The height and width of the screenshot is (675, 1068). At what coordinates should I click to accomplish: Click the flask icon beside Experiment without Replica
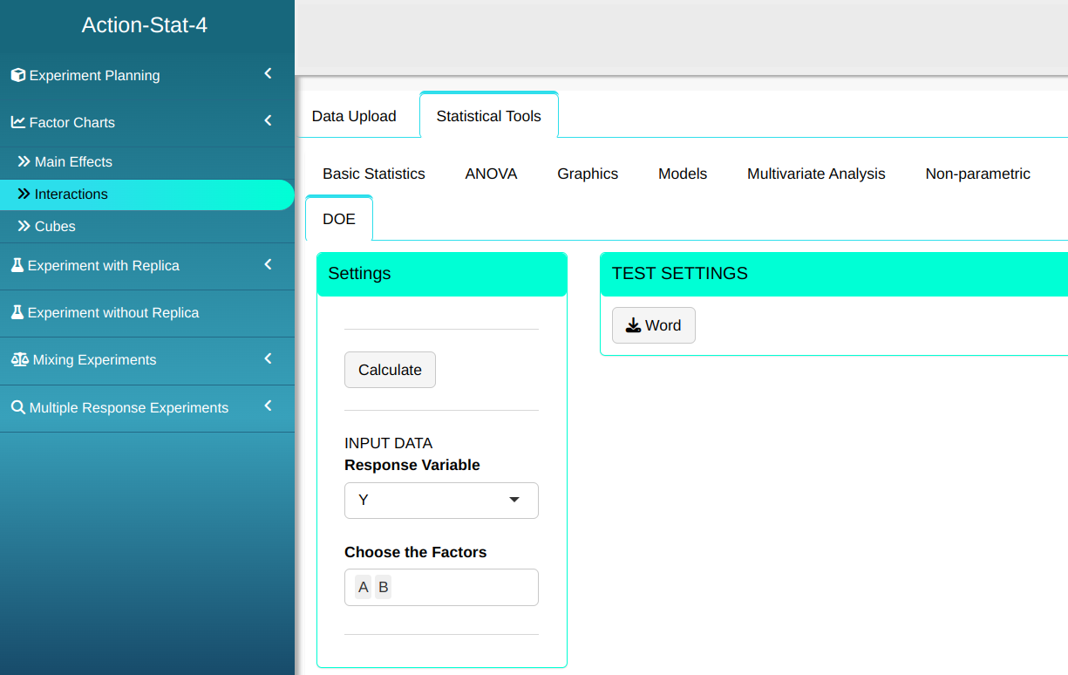[17, 312]
